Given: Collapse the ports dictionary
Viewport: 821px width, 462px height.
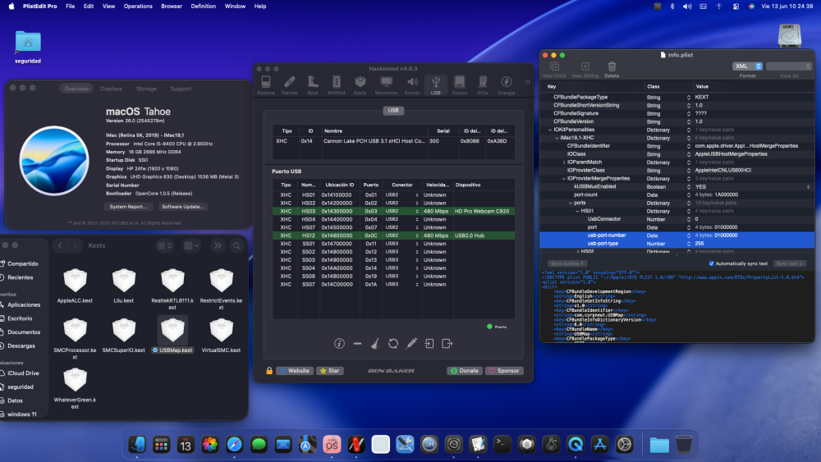Looking at the screenshot, I should [571, 203].
